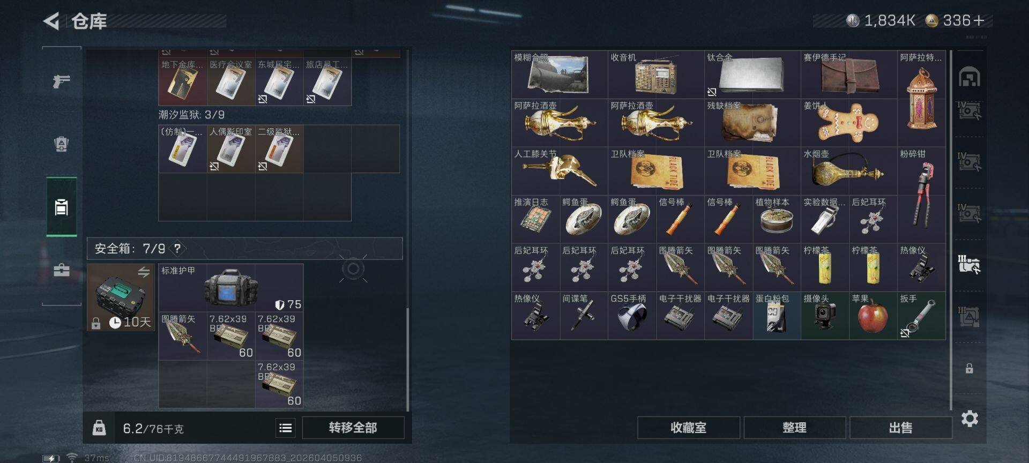The height and width of the screenshot is (463, 1029).
Task: Click the plus to add gold currency
Action: [979, 20]
